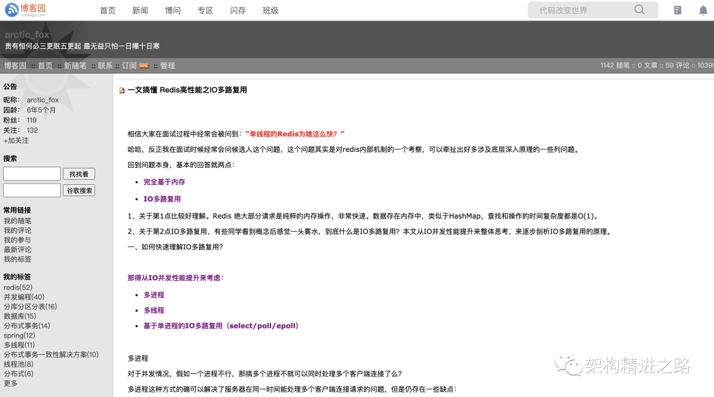This screenshot has height=397, width=714.
Task: Click the article document icon beside title
Action: [122, 90]
